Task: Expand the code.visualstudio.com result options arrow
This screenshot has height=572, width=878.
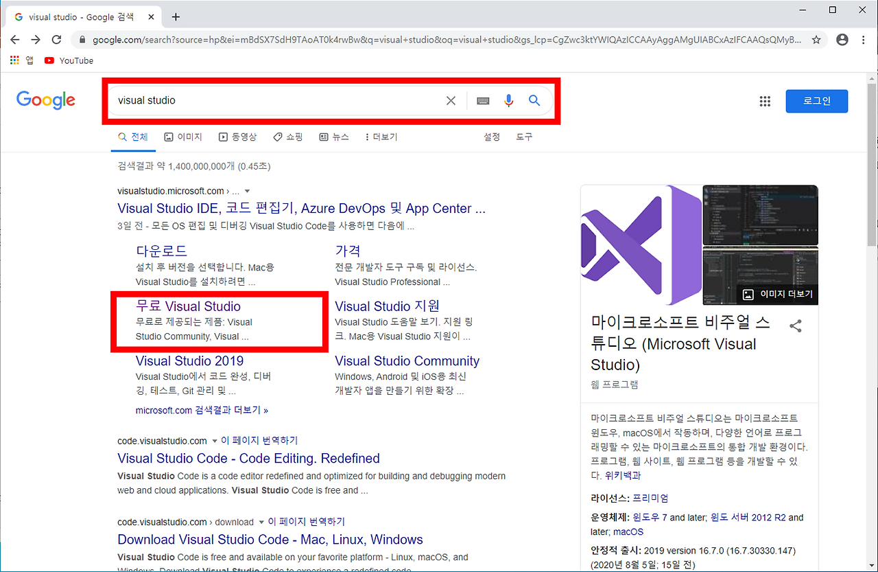Action: tap(214, 441)
